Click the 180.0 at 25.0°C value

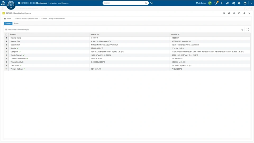coord(97,59)
